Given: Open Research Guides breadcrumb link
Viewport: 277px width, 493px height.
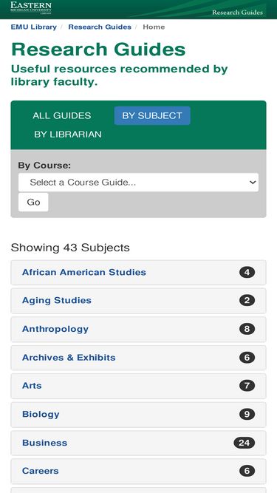Looking at the screenshot, I should click(100, 27).
